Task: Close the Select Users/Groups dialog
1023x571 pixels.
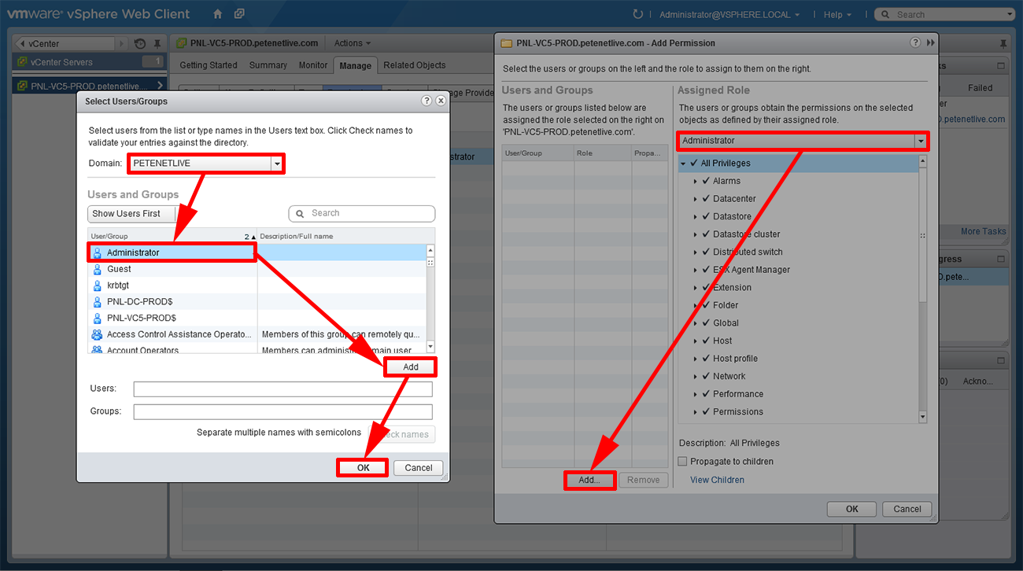Action: pyautogui.click(x=441, y=101)
